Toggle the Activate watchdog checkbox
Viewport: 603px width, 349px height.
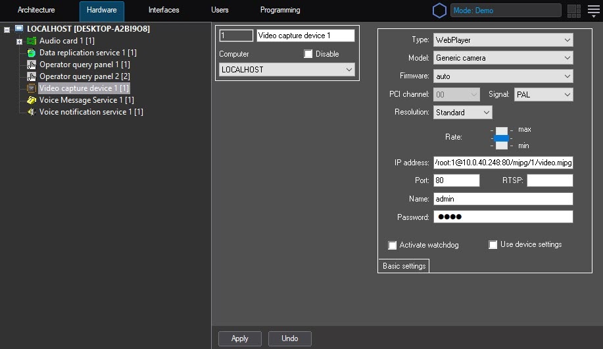coord(393,245)
